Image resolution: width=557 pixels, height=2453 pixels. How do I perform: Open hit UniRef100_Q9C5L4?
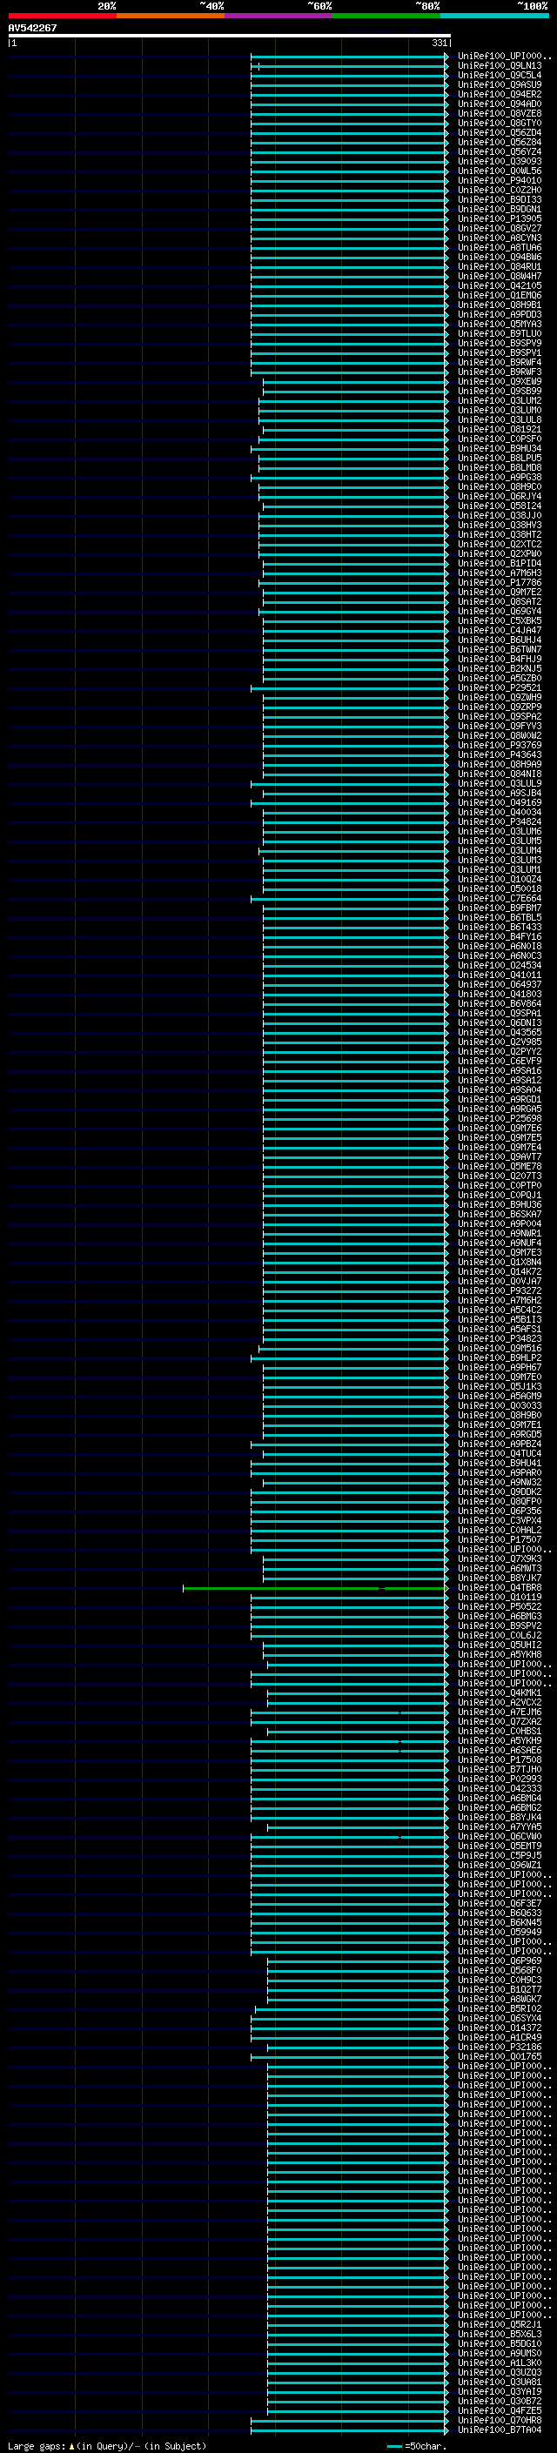click(500, 75)
